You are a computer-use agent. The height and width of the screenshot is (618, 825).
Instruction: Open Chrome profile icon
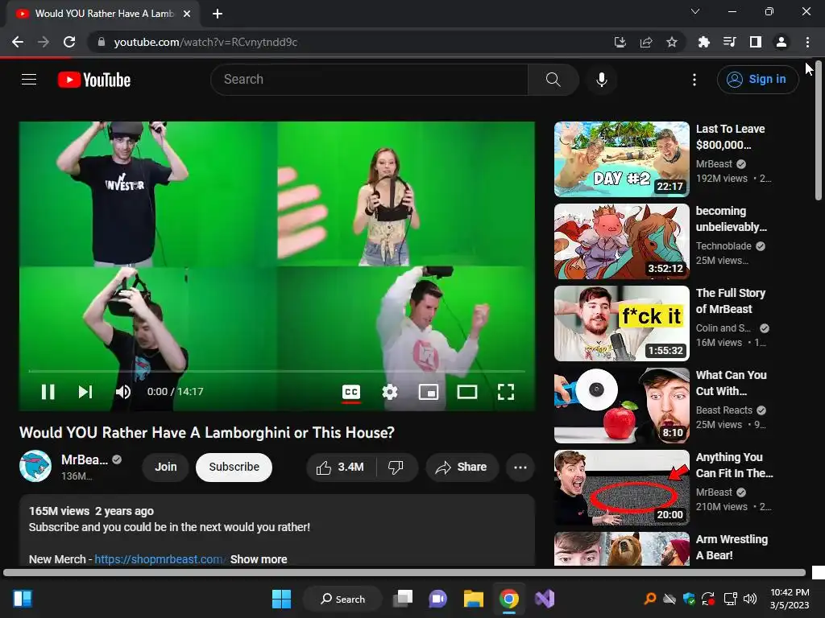pyautogui.click(x=781, y=42)
